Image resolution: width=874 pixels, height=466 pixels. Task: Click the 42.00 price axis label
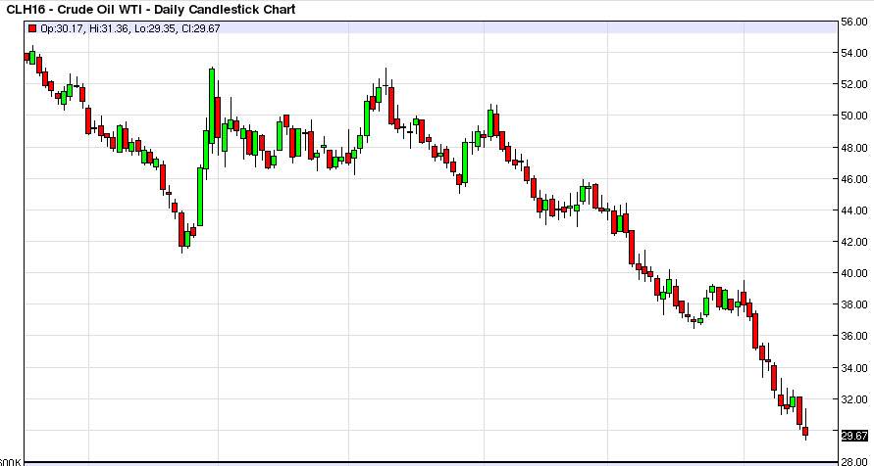coord(854,242)
